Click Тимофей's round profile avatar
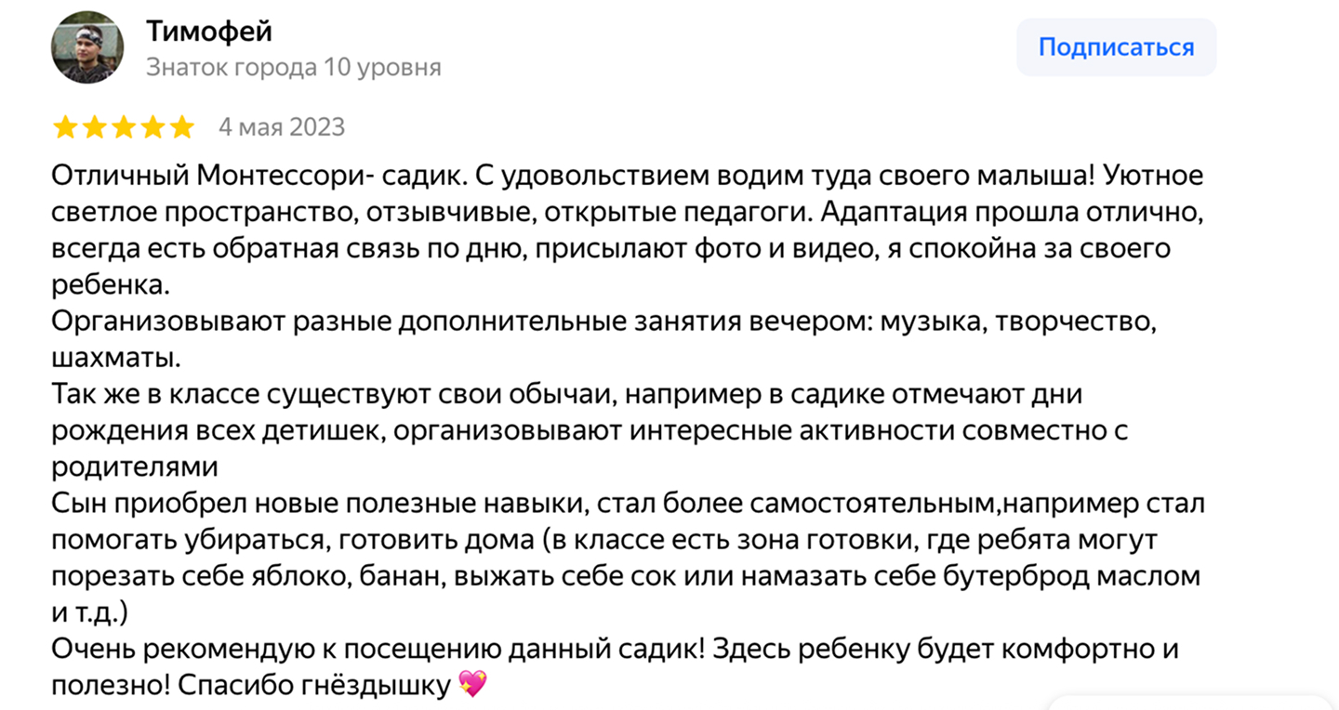The width and height of the screenshot is (1339, 710). point(87,47)
